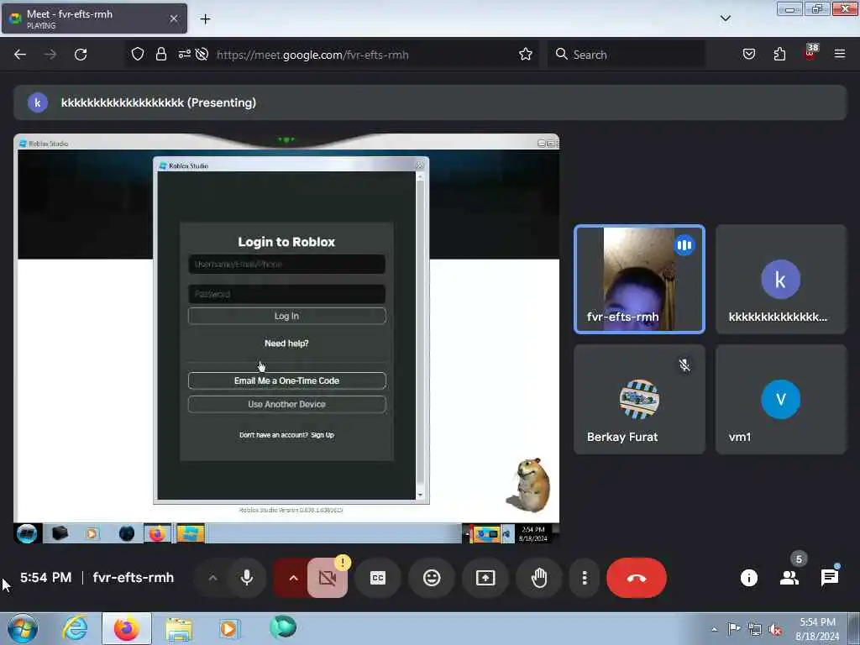Open the Extensions puzzle icon
The image size is (860, 645).
(779, 55)
